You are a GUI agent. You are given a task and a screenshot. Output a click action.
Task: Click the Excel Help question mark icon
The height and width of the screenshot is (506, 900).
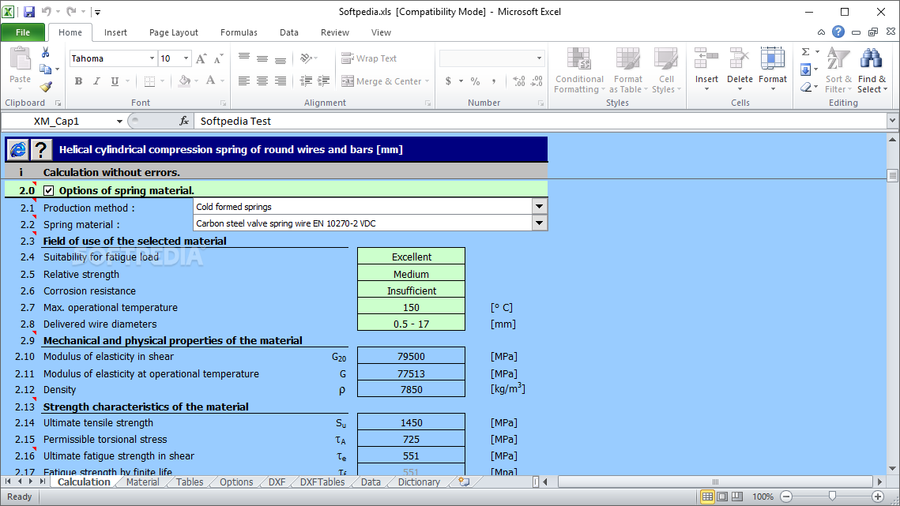(838, 32)
